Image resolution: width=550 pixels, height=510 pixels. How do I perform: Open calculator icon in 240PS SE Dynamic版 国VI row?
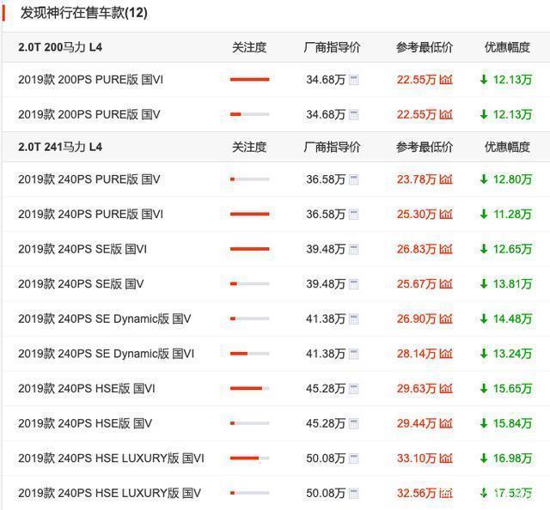tap(353, 354)
